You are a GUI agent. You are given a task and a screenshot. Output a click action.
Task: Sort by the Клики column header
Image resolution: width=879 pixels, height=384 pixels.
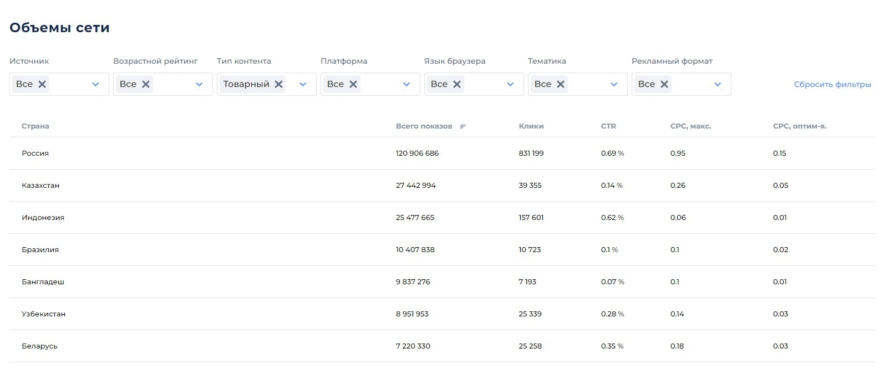(x=531, y=126)
